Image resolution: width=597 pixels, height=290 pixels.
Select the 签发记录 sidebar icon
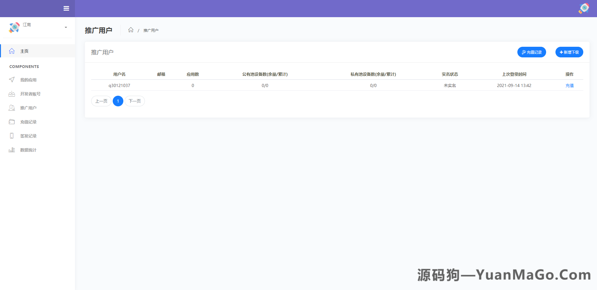coord(12,136)
